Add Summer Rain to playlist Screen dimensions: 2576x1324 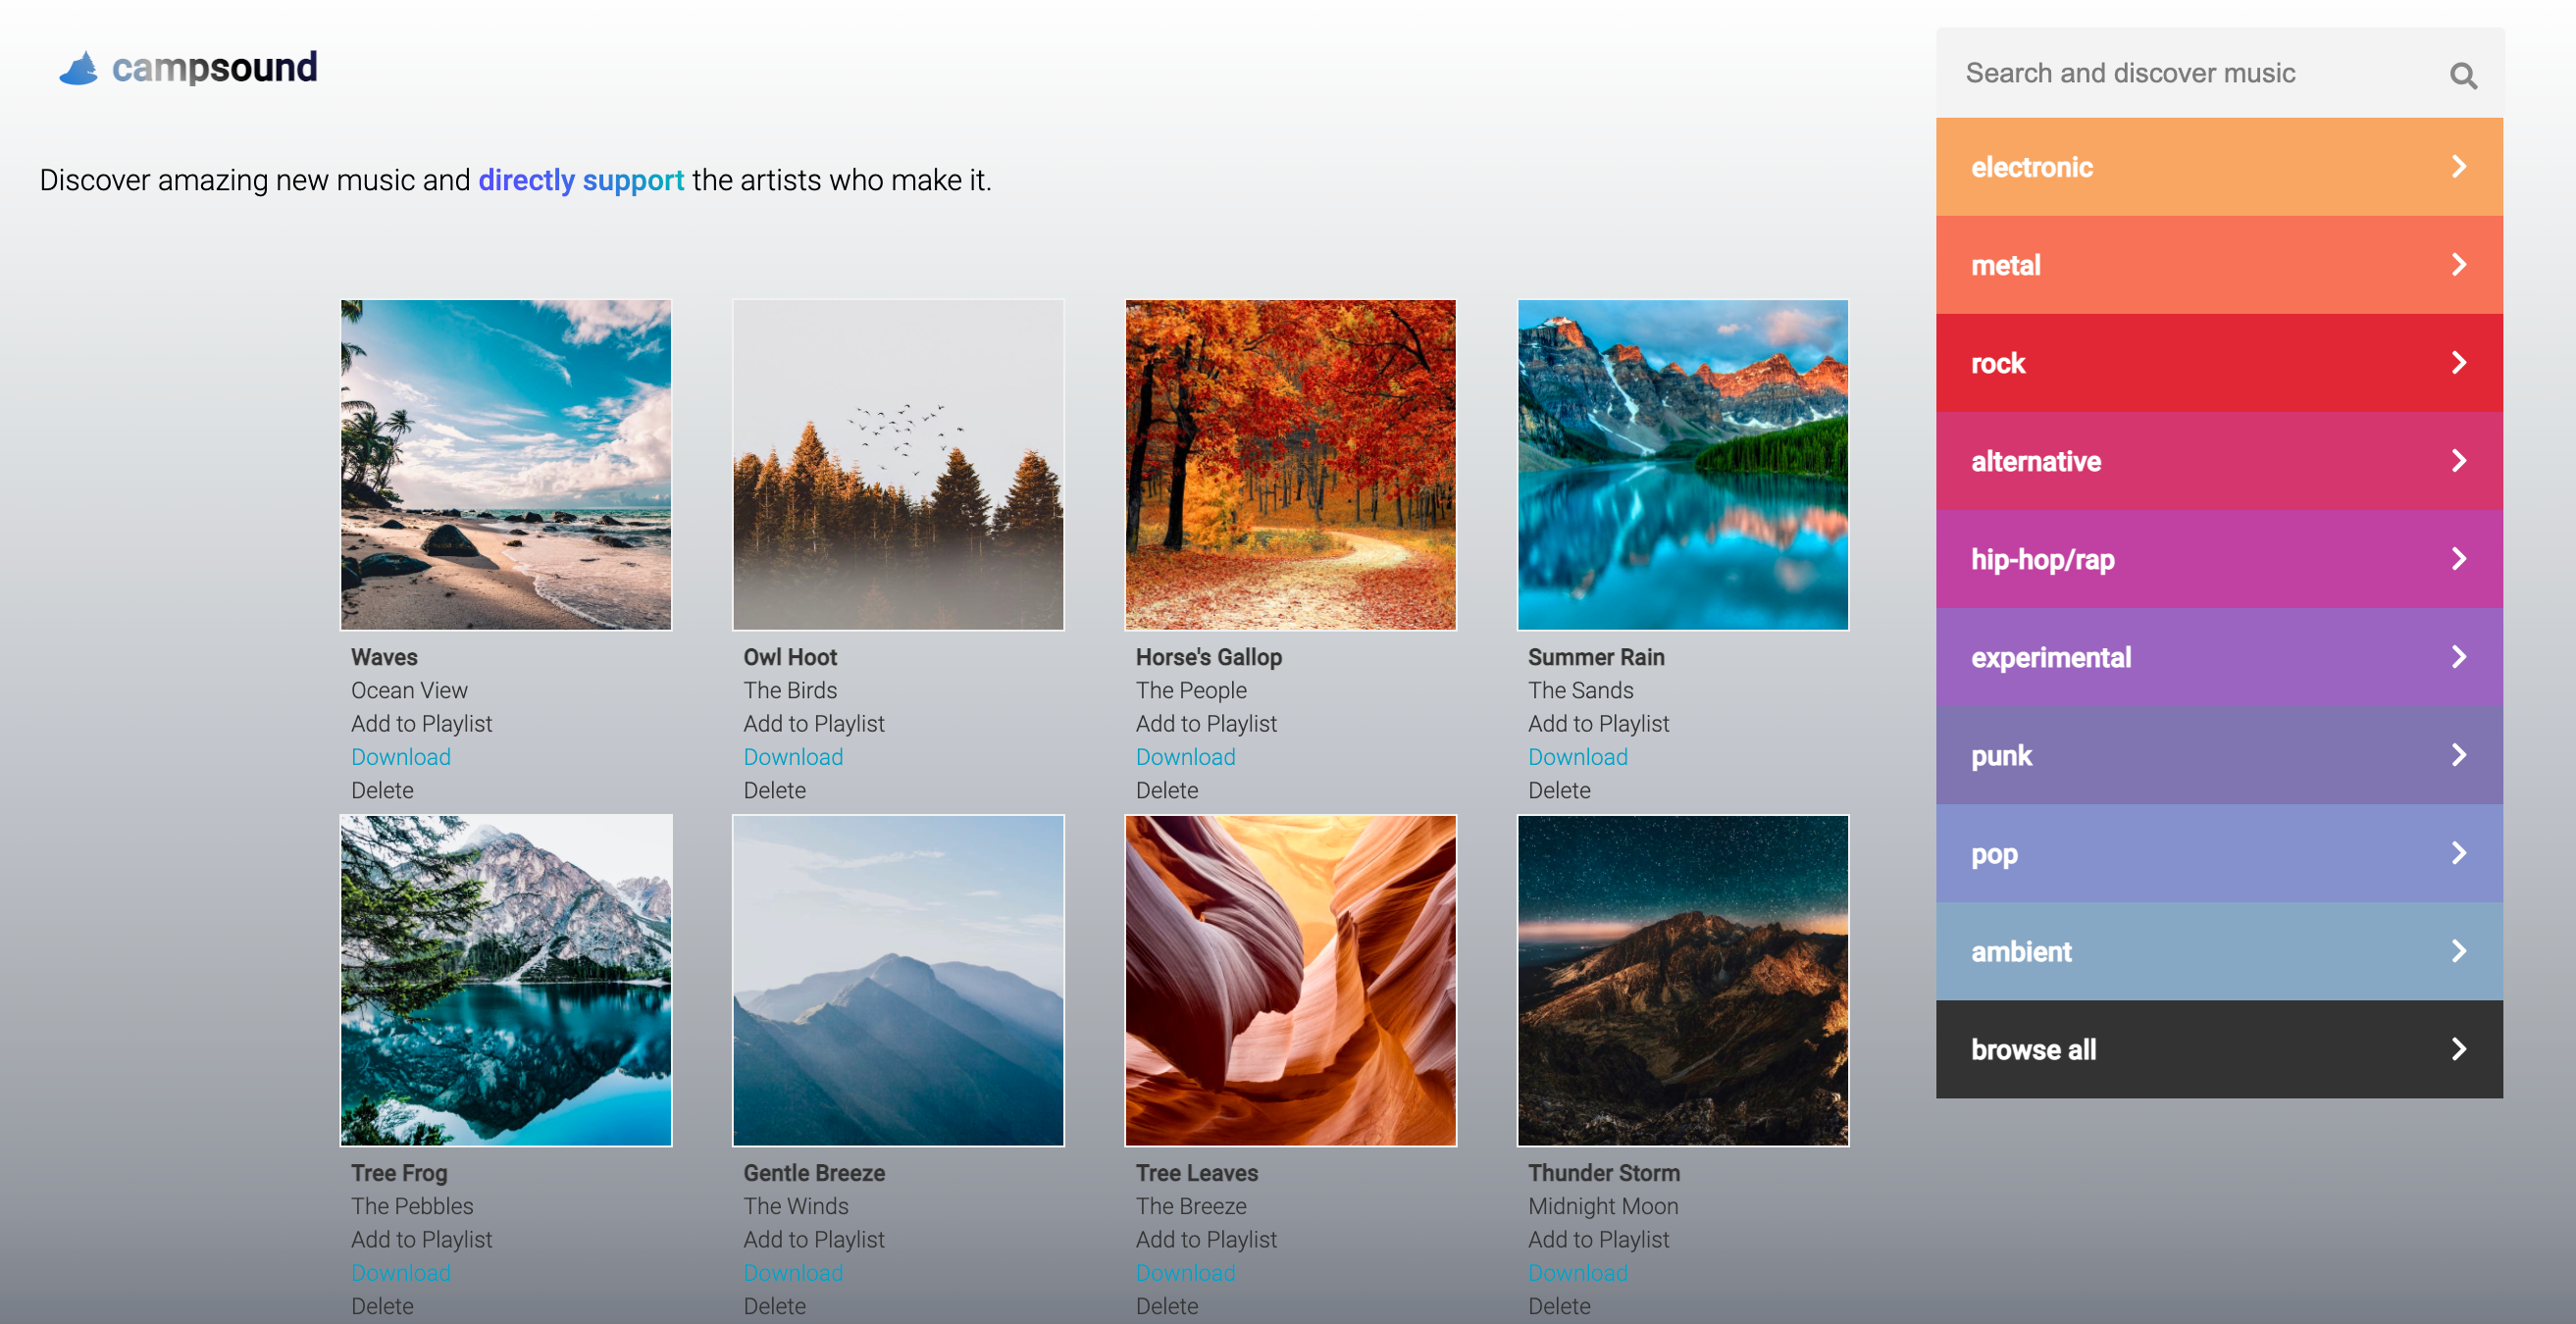click(1599, 724)
